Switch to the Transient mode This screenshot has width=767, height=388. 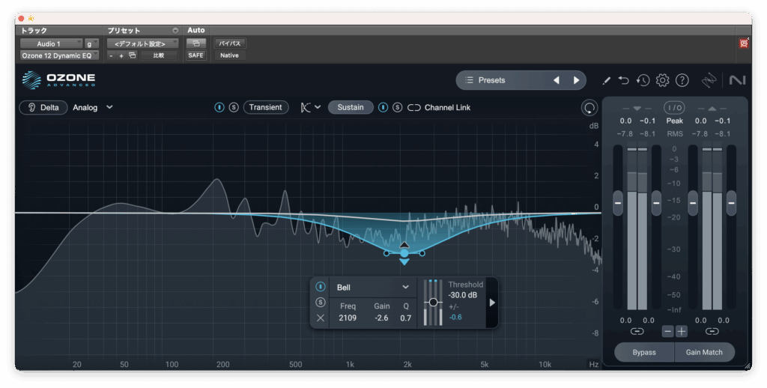click(x=265, y=107)
